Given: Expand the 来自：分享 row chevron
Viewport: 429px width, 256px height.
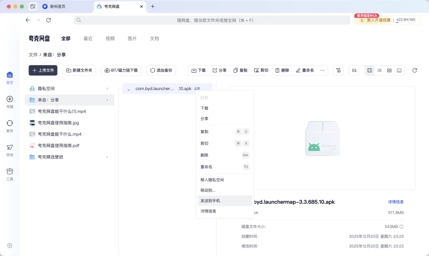Looking at the screenshot, I should click(107, 100).
